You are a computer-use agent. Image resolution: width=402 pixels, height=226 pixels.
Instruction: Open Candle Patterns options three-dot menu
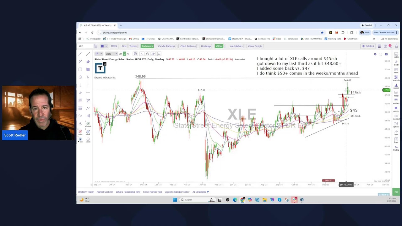[x=177, y=46]
